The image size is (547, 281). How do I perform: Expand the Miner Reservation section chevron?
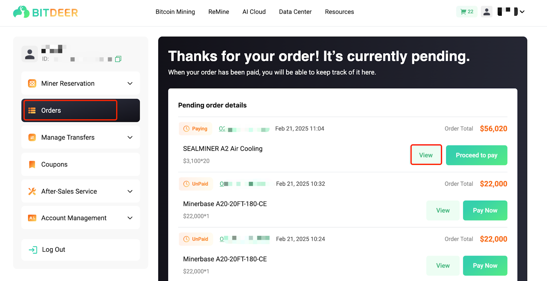pyautogui.click(x=130, y=84)
